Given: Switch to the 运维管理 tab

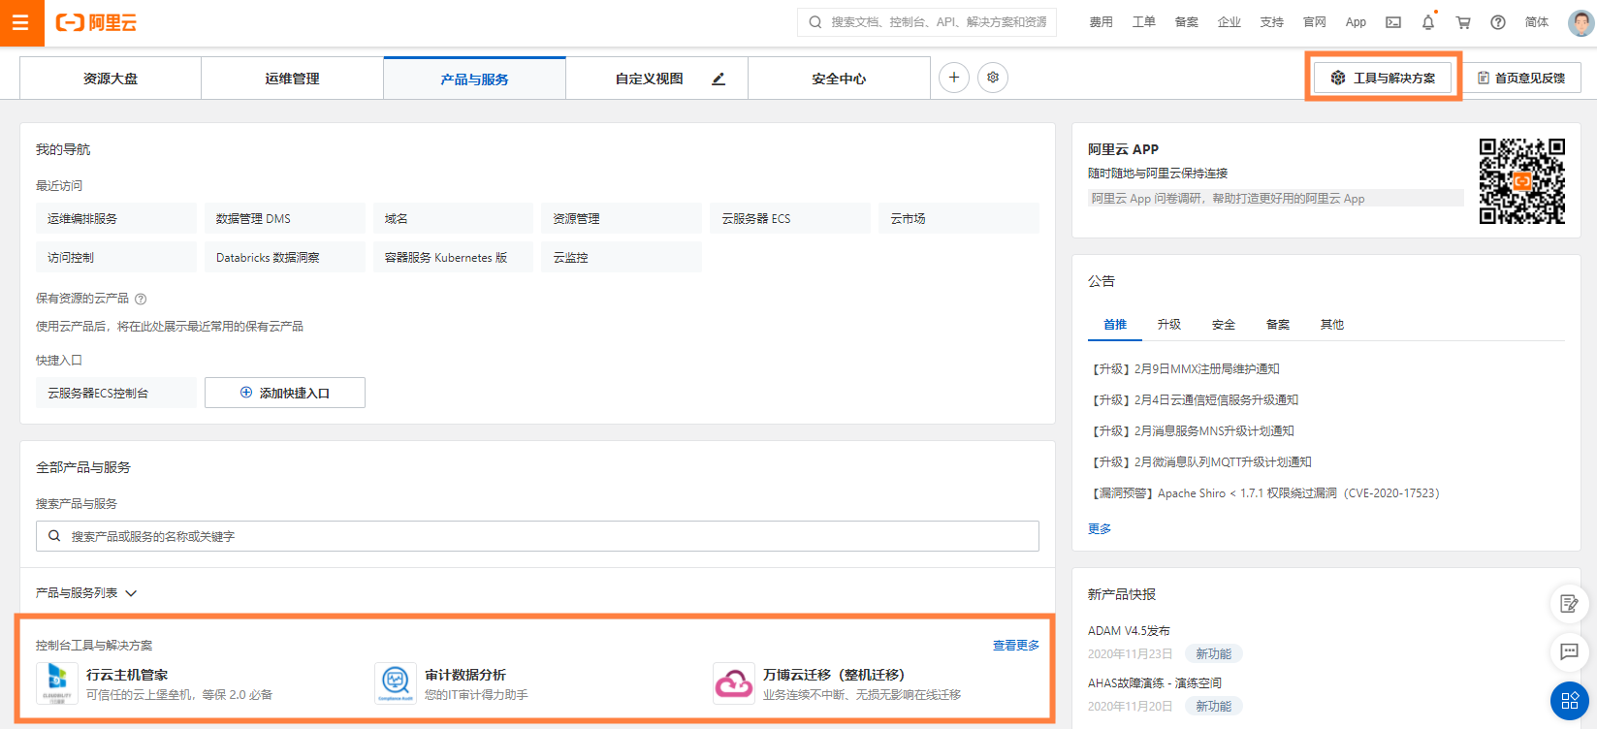Looking at the screenshot, I should click(x=292, y=79).
